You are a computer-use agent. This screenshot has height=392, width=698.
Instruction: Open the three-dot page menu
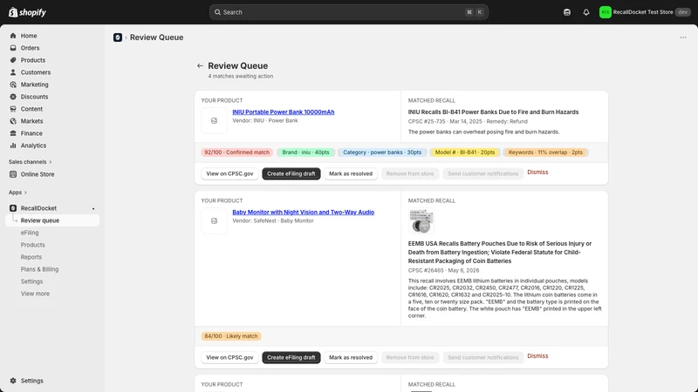(683, 37)
